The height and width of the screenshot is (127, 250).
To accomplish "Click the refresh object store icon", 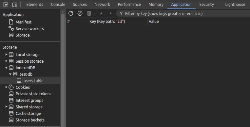I will click(x=71, y=13).
